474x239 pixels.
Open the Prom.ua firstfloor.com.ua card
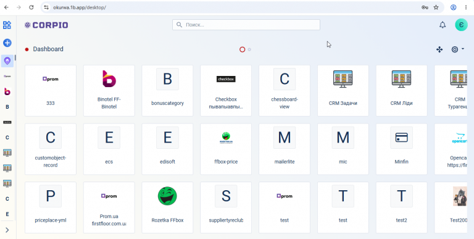pyautogui.click(x=109, y=208)
